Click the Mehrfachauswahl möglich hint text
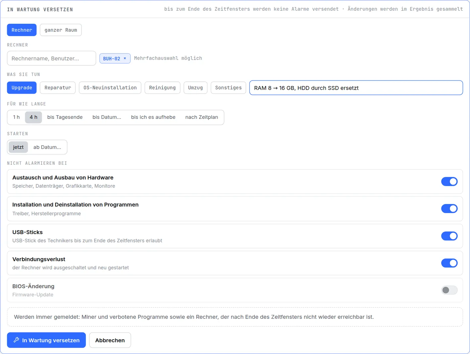The width and height of the screenshot is (470, 354). 168,58
